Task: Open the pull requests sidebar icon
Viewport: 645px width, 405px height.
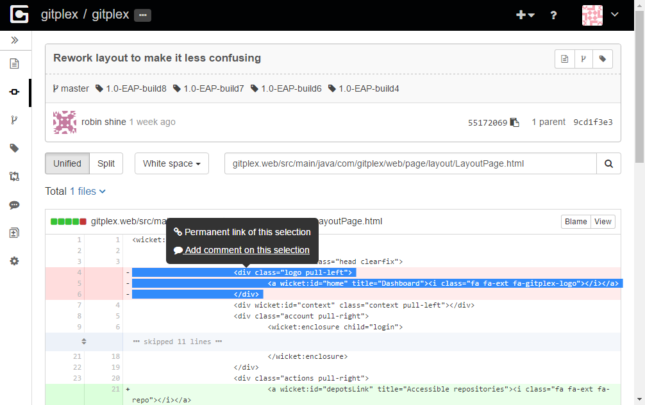Action: click(x=14, y=176)
